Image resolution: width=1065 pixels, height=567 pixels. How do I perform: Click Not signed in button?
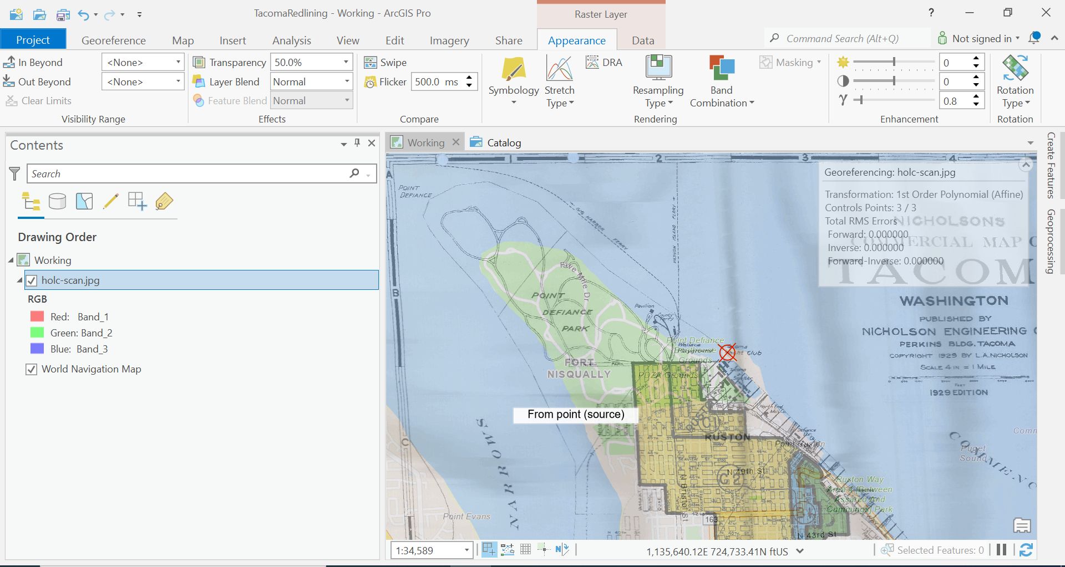[979, 38]
